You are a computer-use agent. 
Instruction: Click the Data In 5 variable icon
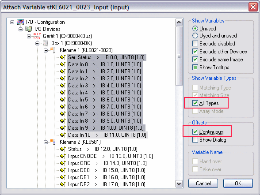point(63,100)
